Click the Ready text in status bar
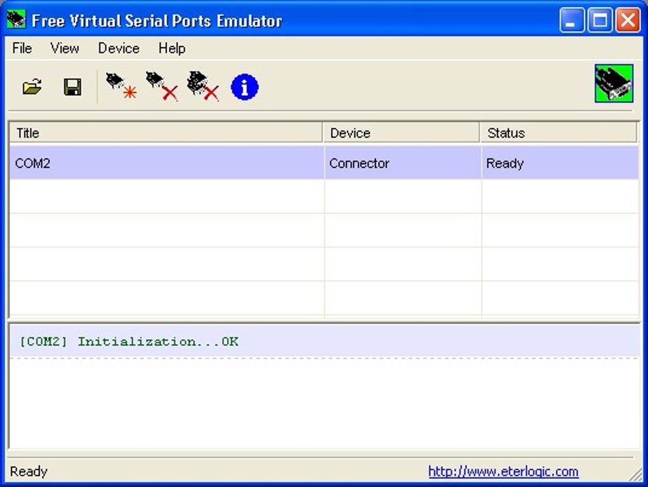Screen dimensions: 648x487 pos(29,471)
